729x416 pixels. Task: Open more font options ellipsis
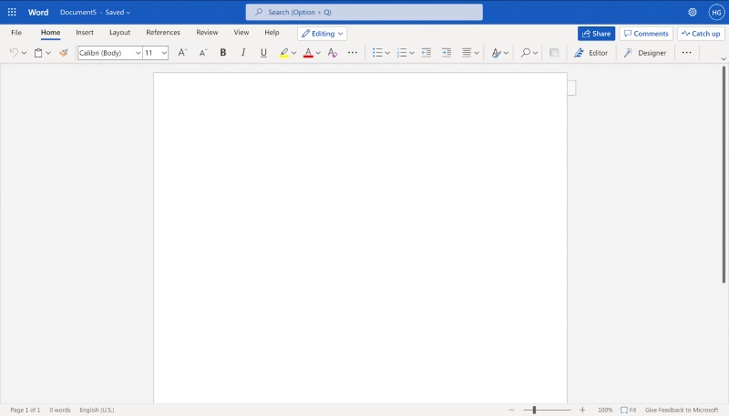click(353, 53)
